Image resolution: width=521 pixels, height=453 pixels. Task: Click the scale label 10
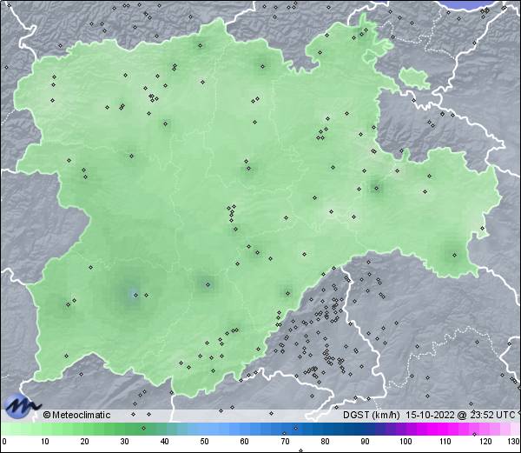45,442
